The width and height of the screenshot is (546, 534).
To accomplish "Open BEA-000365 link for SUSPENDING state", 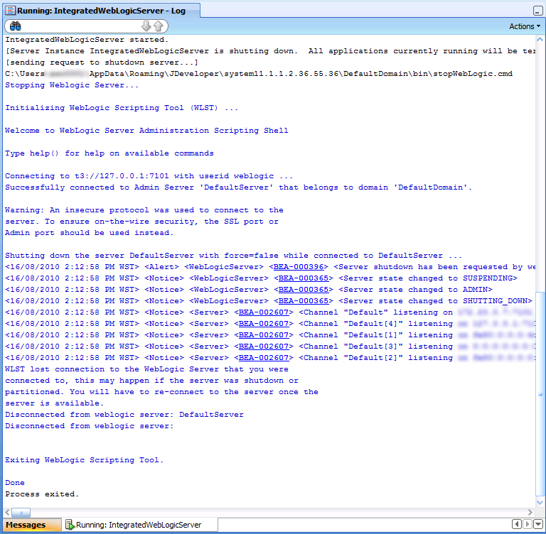I will coord(304,278).
